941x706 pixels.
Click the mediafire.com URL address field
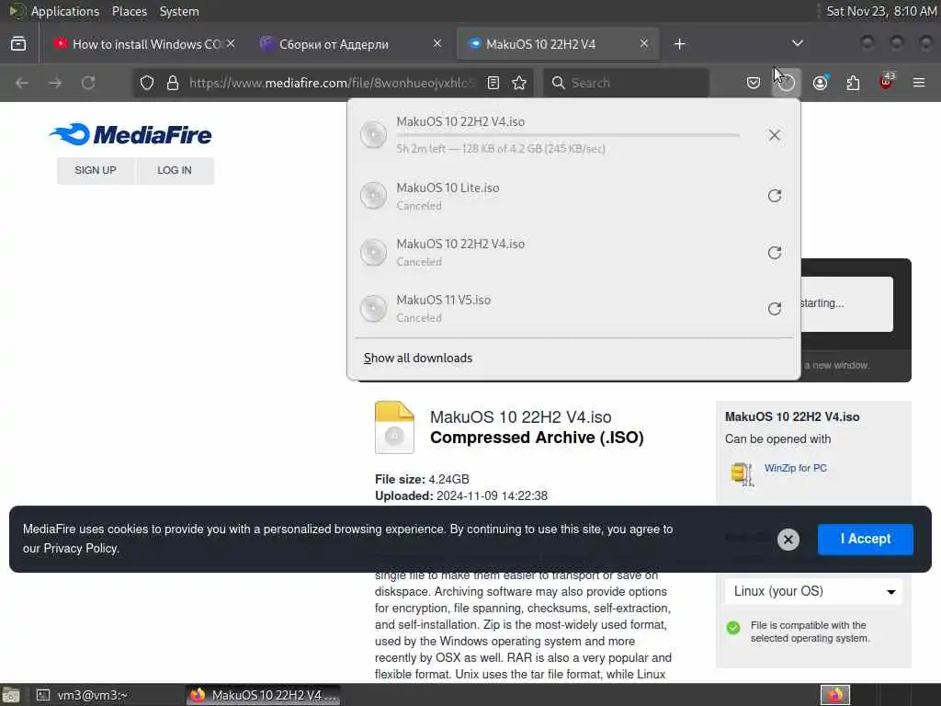332,83
